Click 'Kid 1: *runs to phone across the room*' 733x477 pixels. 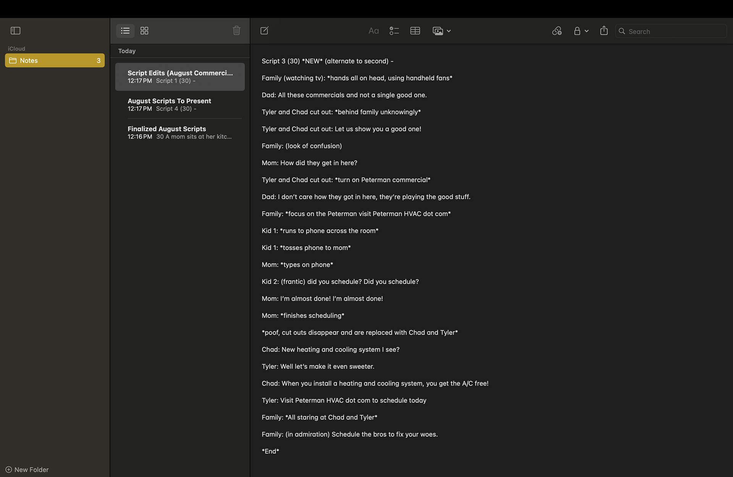(320, 231)
